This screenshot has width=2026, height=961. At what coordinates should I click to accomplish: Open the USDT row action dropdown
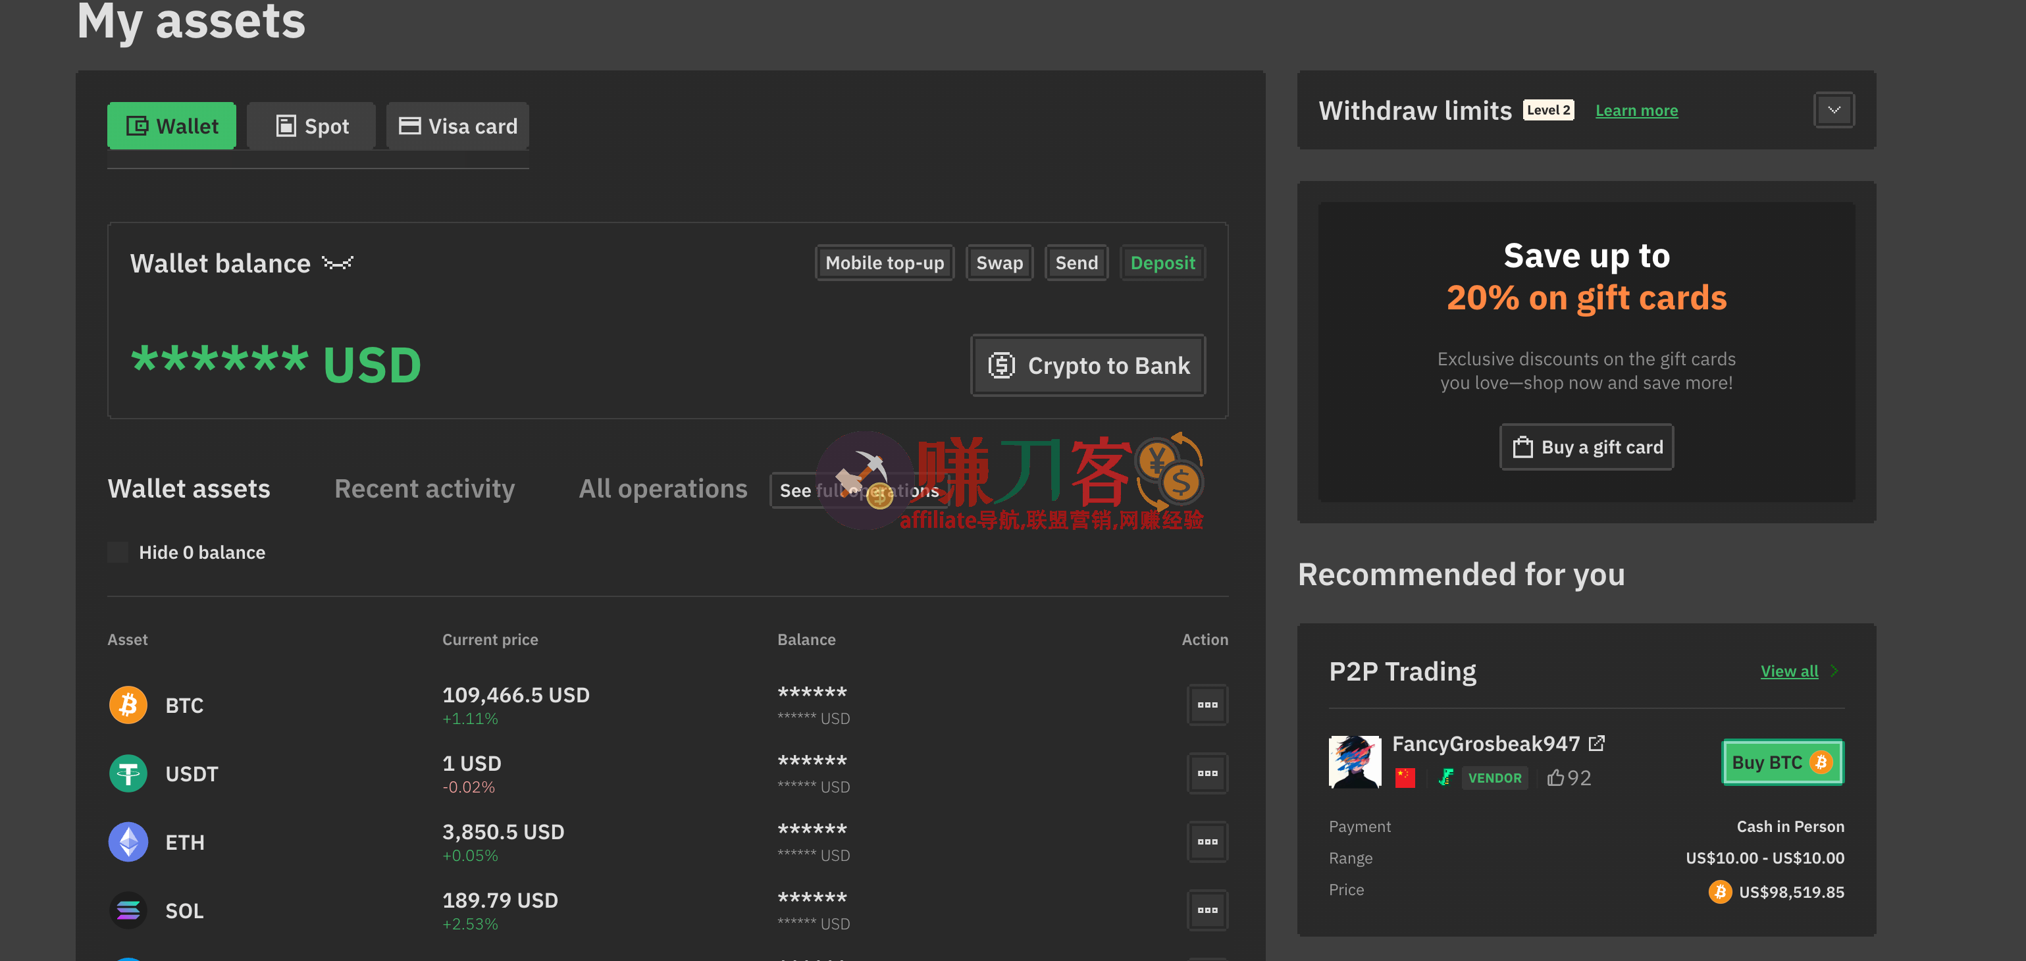tap(1207, 773)
